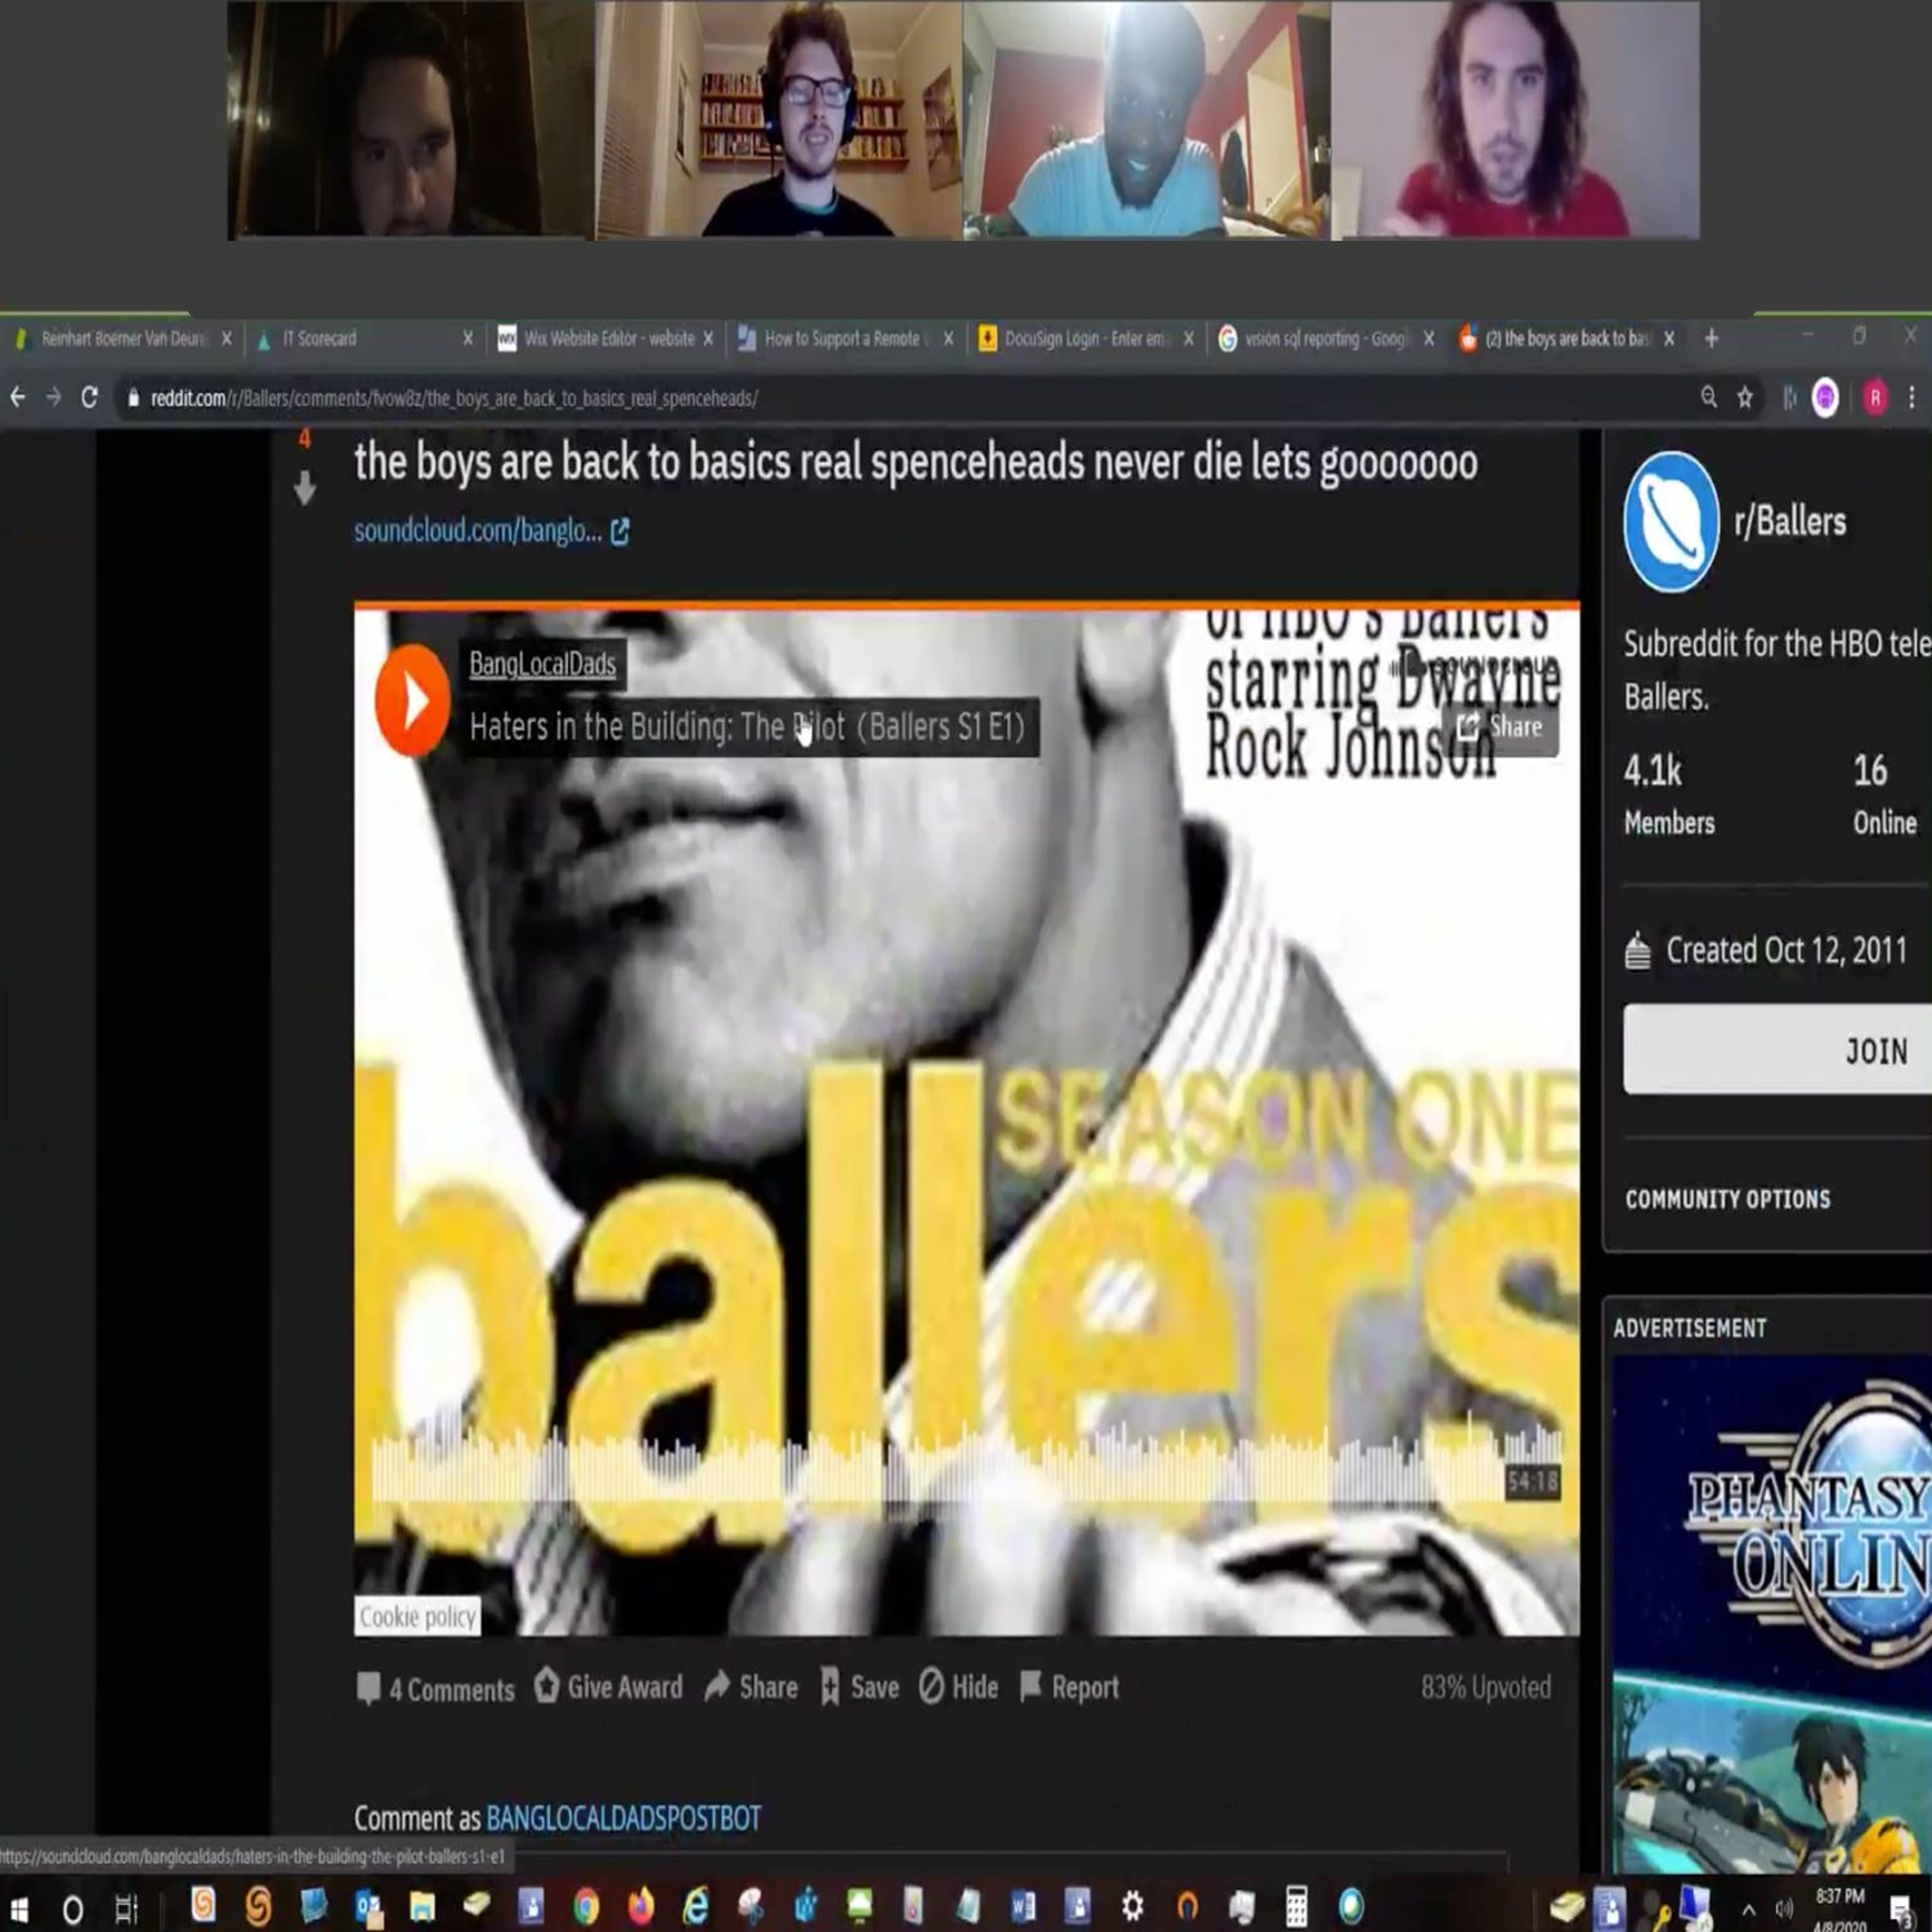Open the Windows Start menu

click(18, 1909)
